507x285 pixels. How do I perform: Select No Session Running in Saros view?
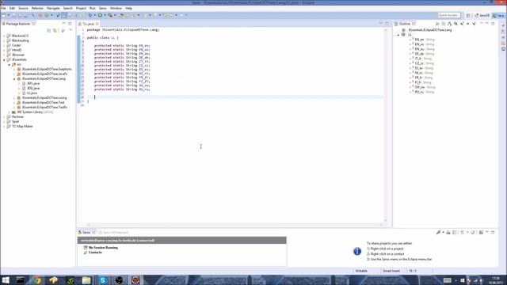coord(103,248)
